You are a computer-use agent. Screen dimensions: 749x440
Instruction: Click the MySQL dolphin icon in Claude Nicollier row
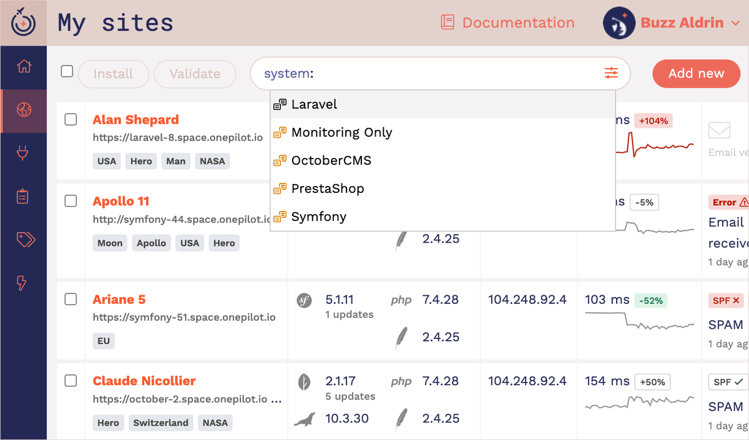[x=305, y=419]
